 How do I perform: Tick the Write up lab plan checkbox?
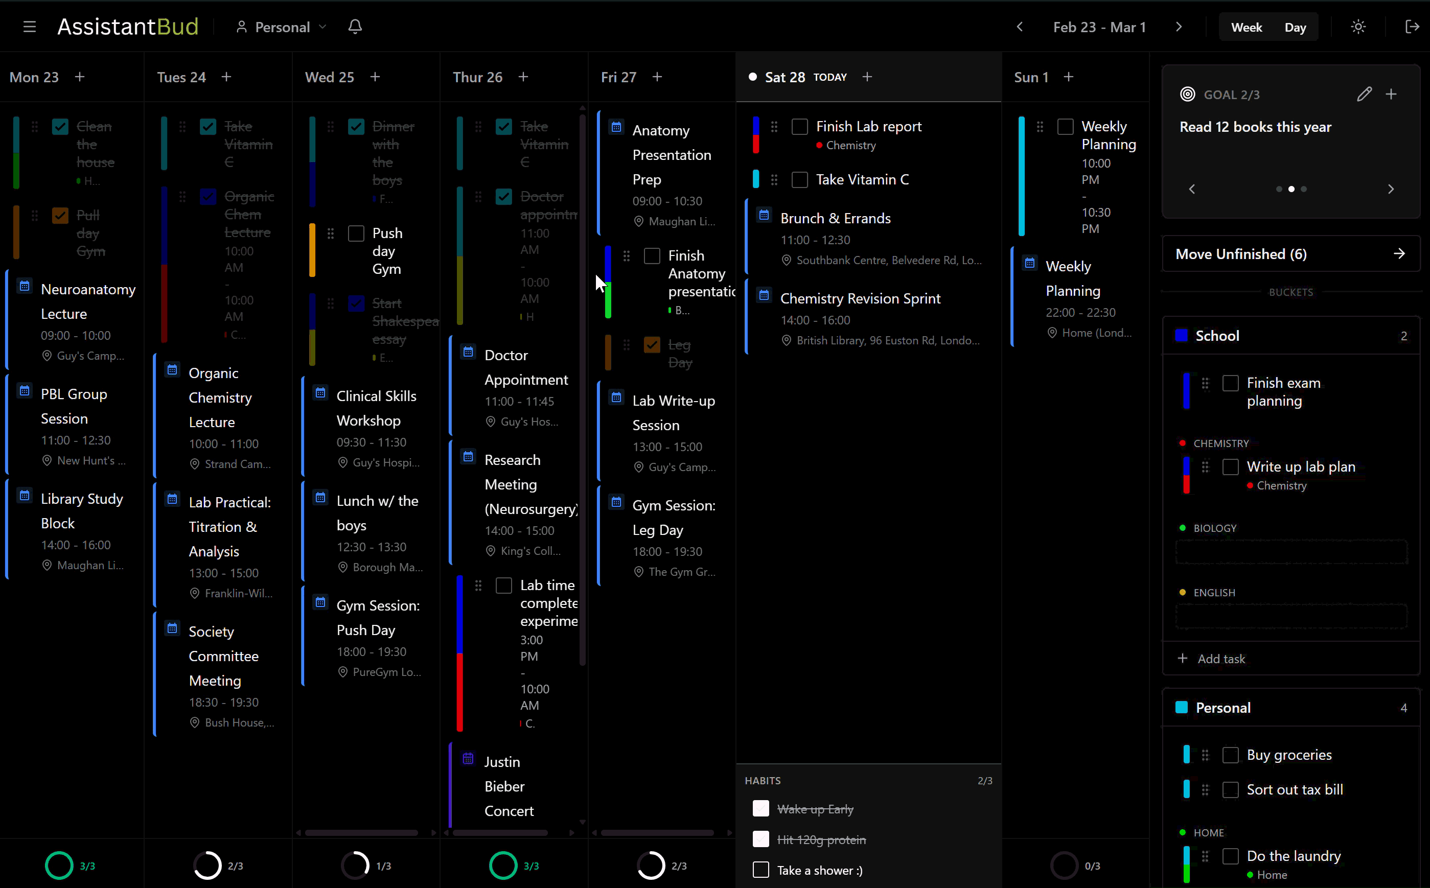click(x=1231, y=466)
